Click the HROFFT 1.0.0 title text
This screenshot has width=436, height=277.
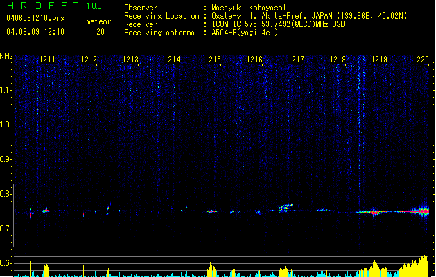(55, 6)
